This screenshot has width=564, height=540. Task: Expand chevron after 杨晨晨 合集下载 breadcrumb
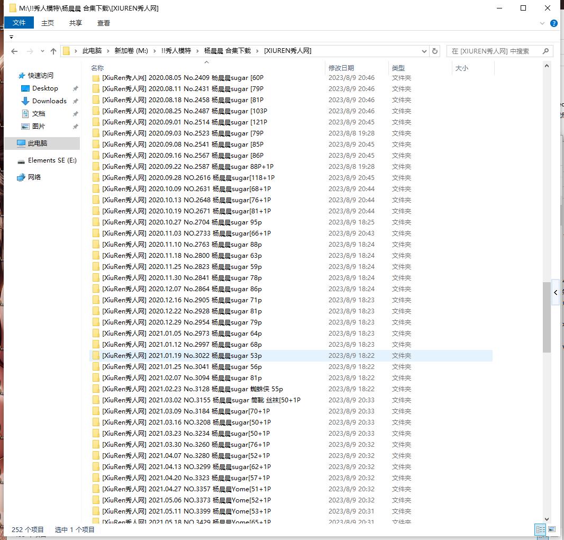tap(258, 51)
